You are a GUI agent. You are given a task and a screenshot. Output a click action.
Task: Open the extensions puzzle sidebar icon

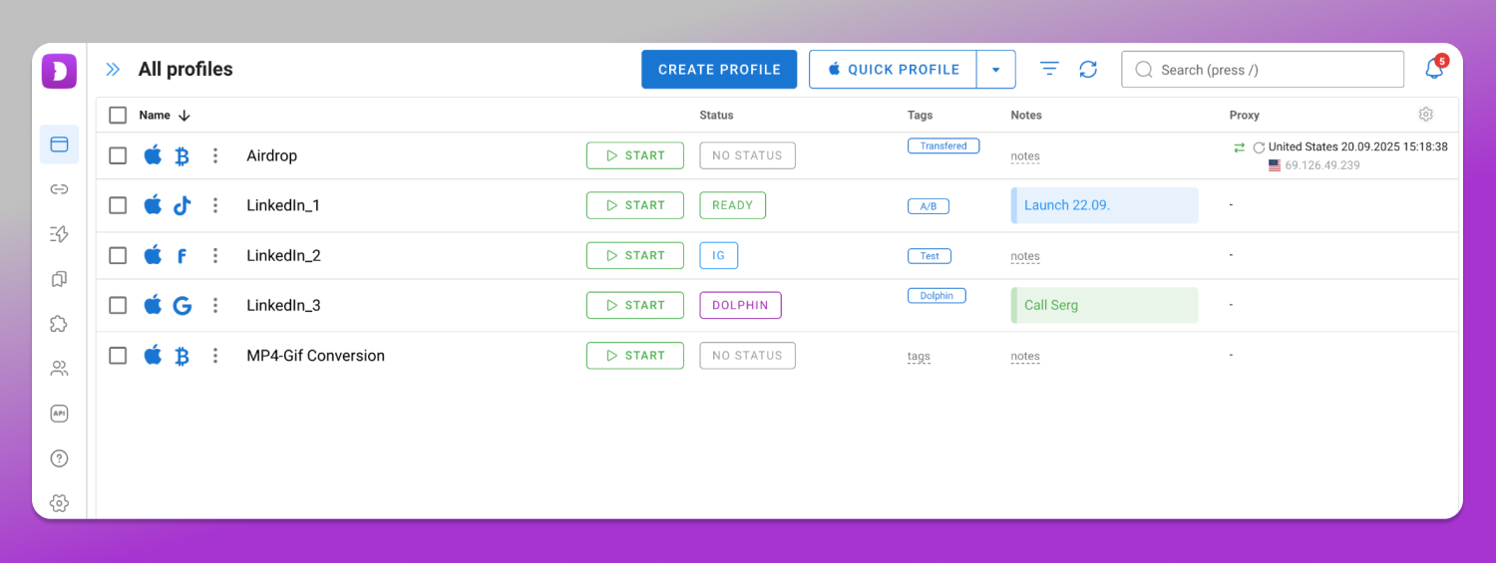59,324
